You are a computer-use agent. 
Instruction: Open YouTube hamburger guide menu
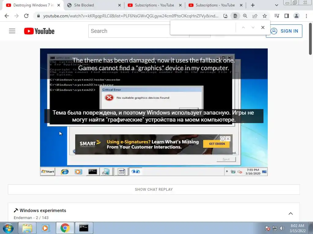(x=12, y=31)
